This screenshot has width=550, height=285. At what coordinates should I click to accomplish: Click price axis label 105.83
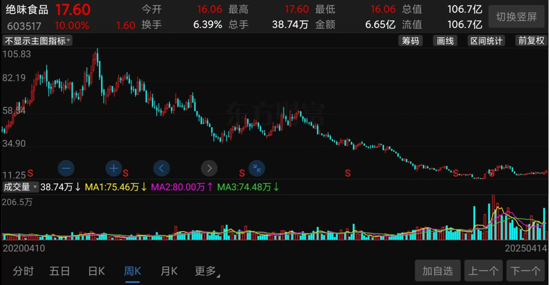[x=16, y=54]
